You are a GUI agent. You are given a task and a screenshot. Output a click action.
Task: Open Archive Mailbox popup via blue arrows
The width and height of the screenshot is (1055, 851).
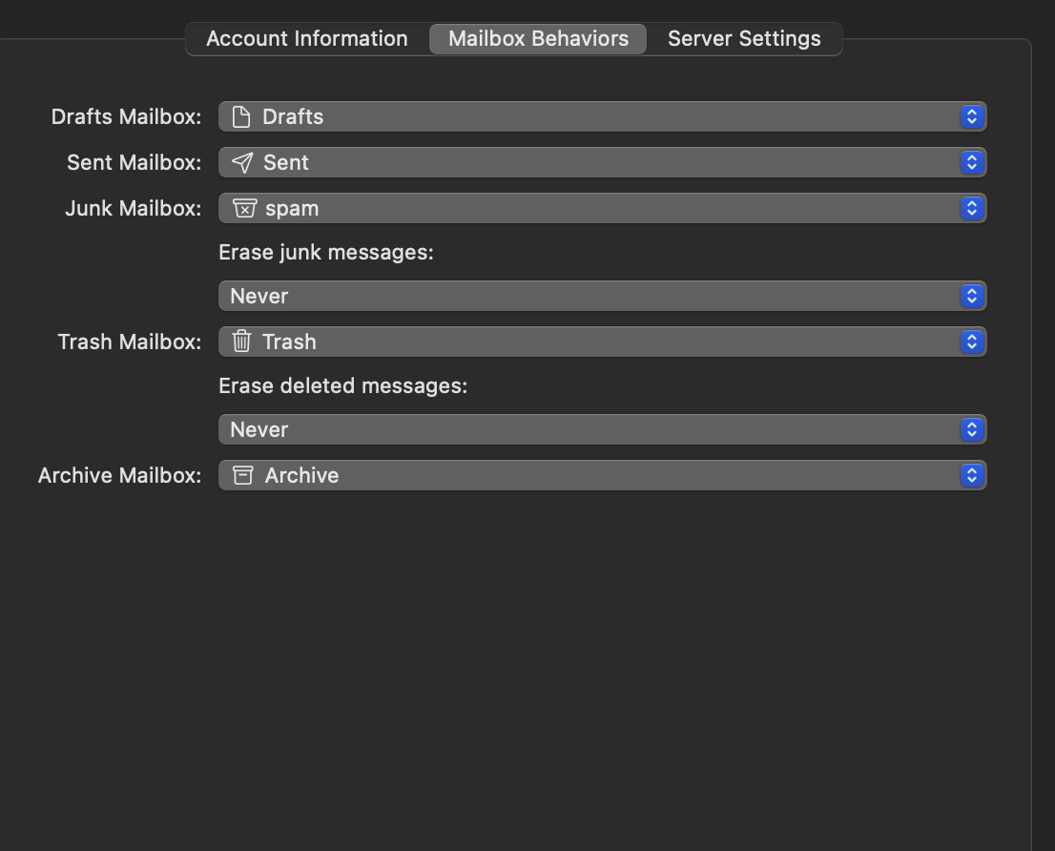tap(971, 475)
